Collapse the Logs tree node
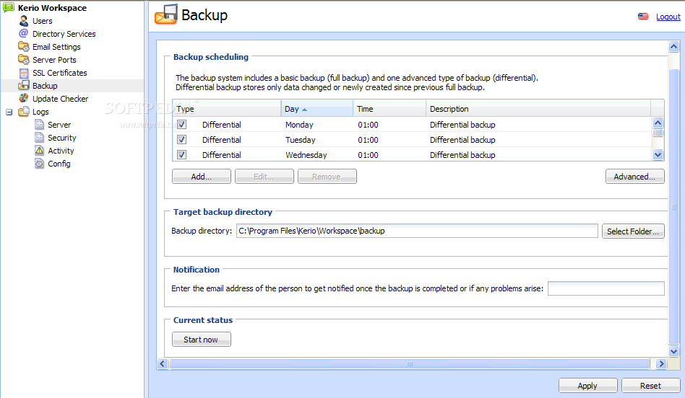The height and width of the screenshot is (398, 685). tap(9, 112)
